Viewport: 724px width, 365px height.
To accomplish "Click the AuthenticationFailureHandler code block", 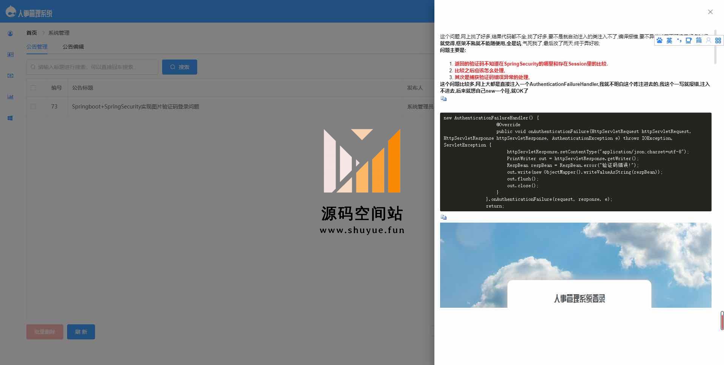I will pos(575,162).
